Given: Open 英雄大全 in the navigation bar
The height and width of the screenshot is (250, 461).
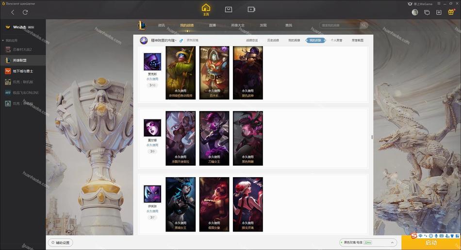Looking at the screenshot, I should (x=238, y=25).
